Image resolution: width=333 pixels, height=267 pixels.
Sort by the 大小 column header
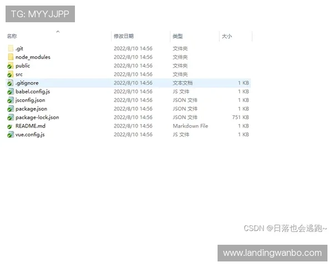pos(227,36)
